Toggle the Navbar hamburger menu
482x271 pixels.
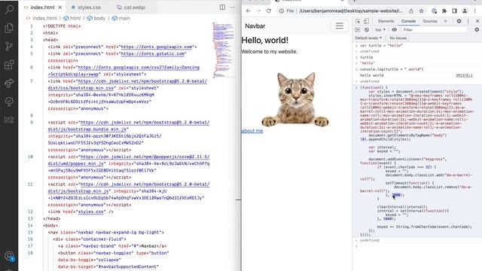pos(340,26)
